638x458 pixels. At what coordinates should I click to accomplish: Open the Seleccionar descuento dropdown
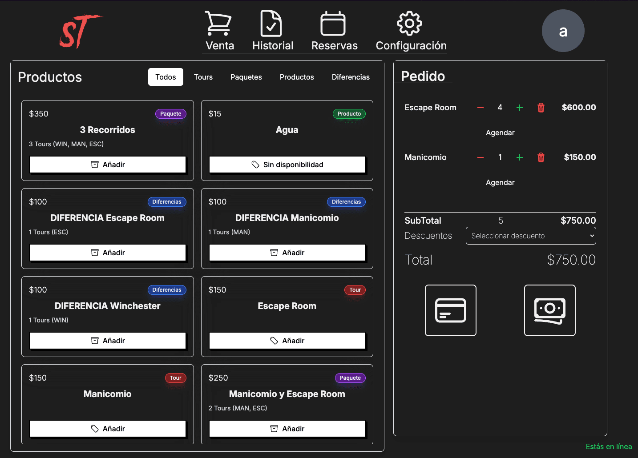coord(530,236)
